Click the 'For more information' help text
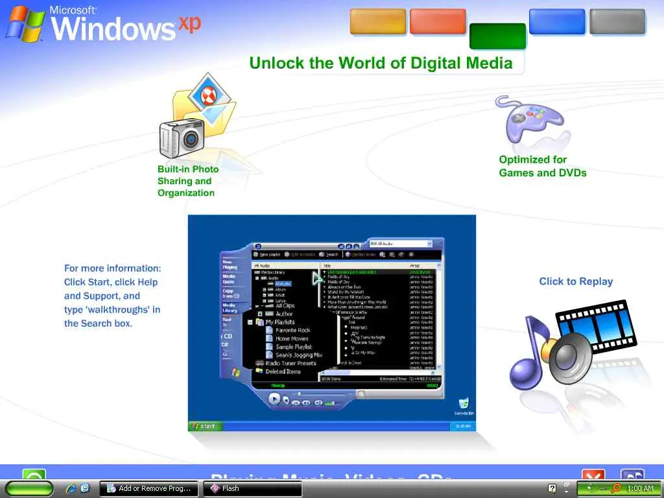Image resolution: width=664 pixels, height=498 pixels. [113, 296]
